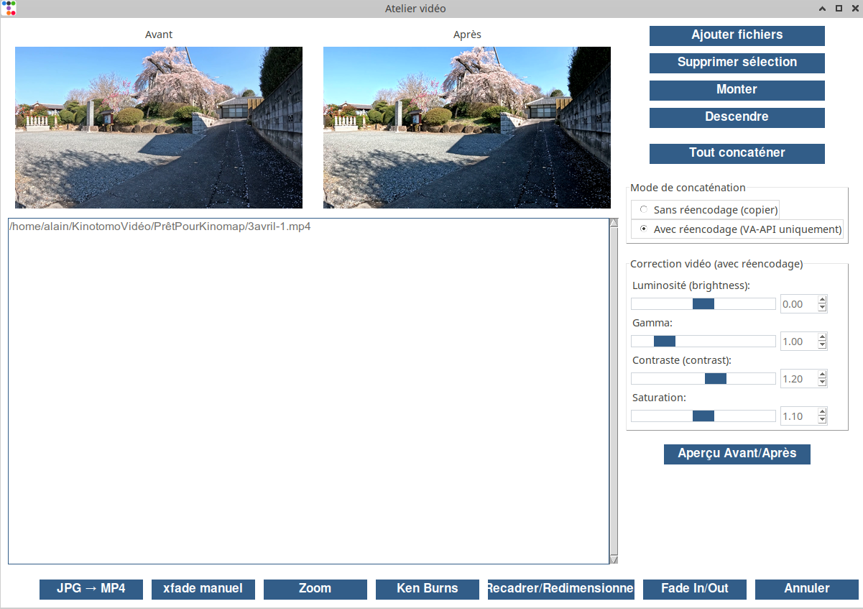Viewport: 863px width, 609px height.
Task: Click the Gamma slider handle
Action: coord(664,342)
